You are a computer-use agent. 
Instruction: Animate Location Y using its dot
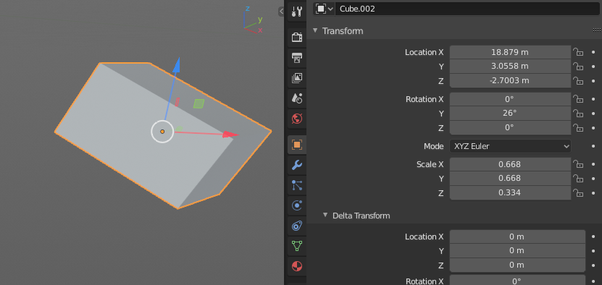[x=593, y=67]
